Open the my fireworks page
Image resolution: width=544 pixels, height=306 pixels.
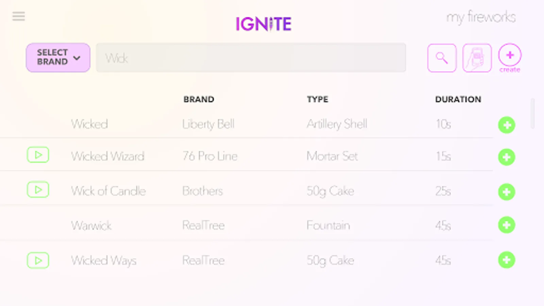coord(481,17)
